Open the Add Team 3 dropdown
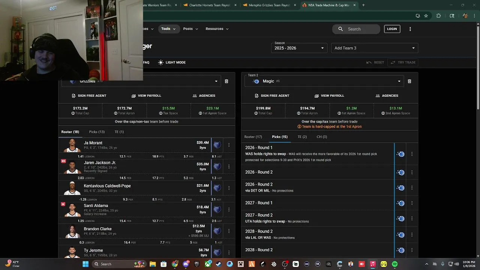 (375, 48)
